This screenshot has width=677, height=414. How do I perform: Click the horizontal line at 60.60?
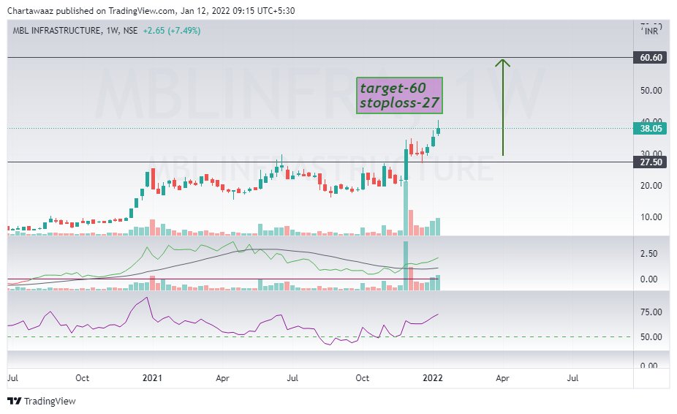(x=320, y=58)
